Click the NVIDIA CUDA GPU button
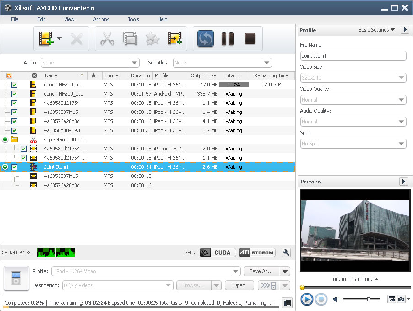413x311 pixels. pos(217,252)
